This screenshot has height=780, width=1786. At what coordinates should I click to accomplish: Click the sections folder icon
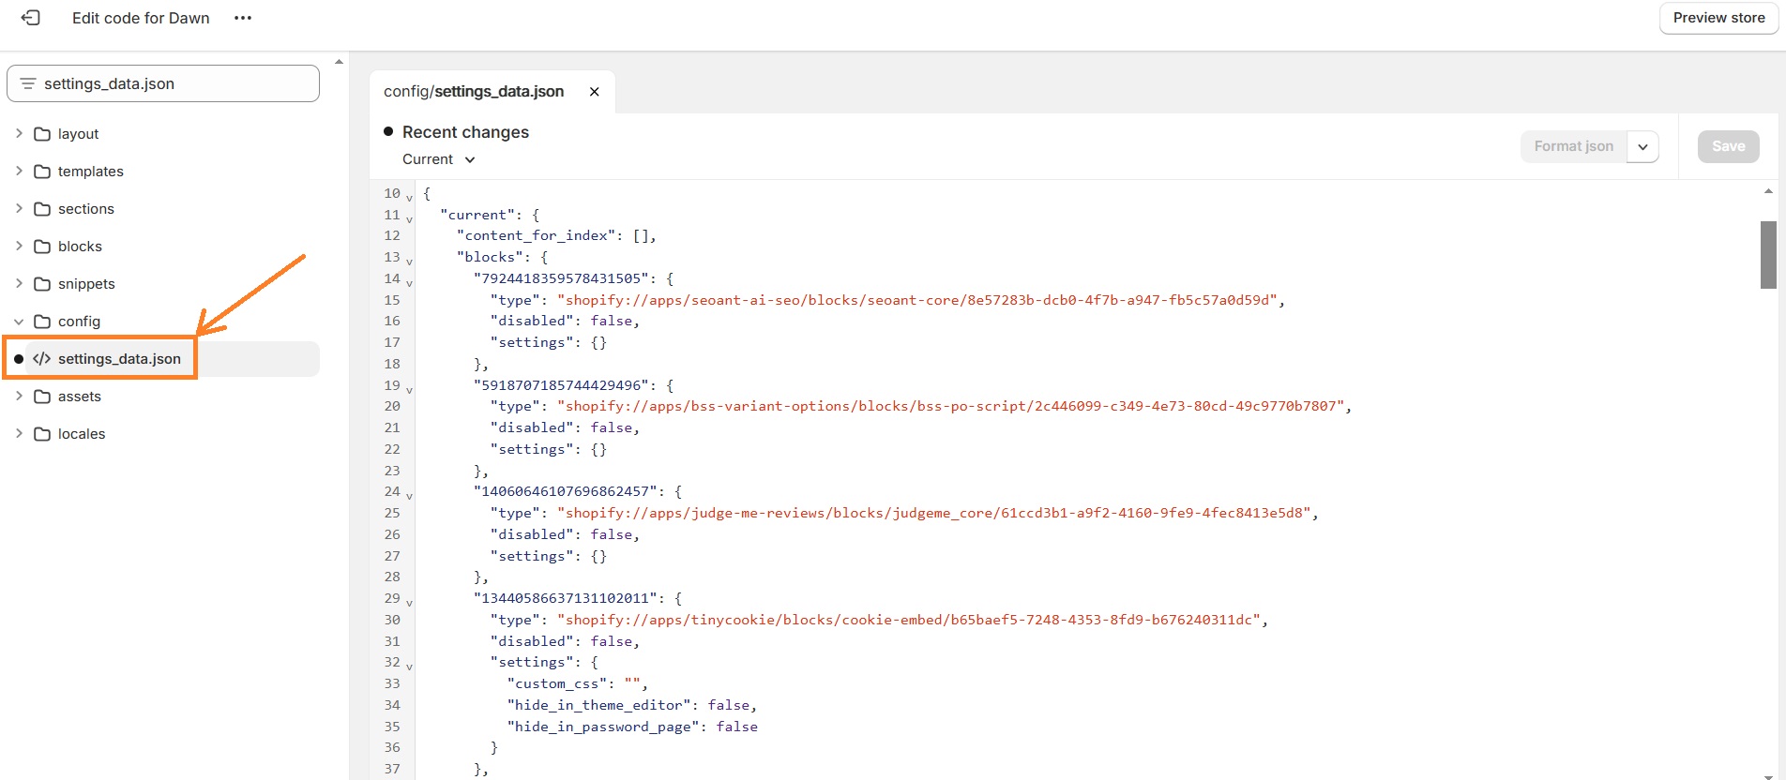[x=42, y=209]
